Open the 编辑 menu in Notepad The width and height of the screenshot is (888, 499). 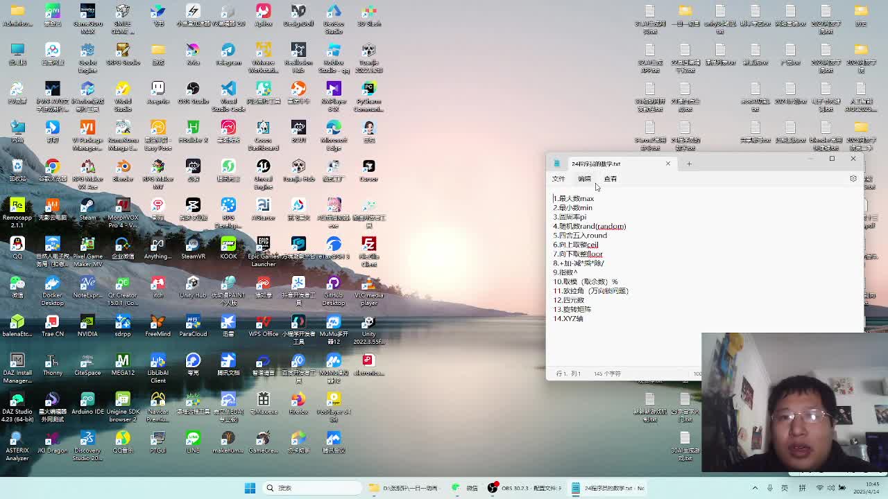(584, 179)
